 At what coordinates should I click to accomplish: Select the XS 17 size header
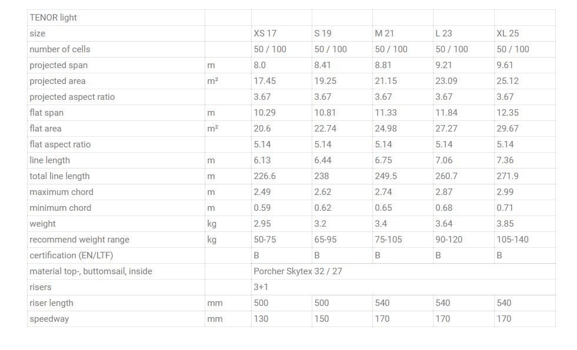(265, 33)
